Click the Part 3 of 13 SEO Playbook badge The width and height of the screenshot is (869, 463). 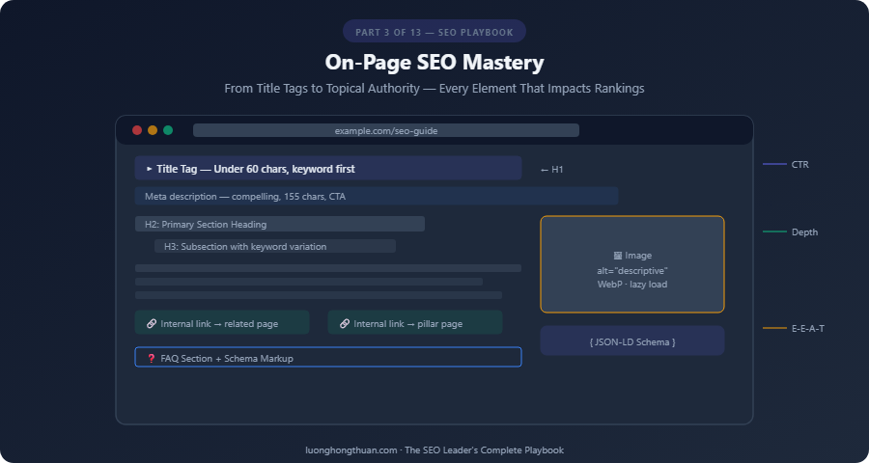coord(434,32)
